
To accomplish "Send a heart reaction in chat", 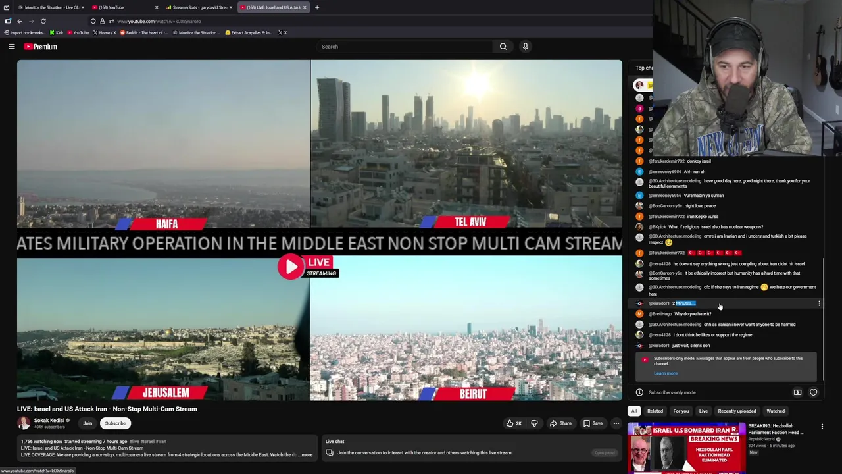I will click(813, 392).
